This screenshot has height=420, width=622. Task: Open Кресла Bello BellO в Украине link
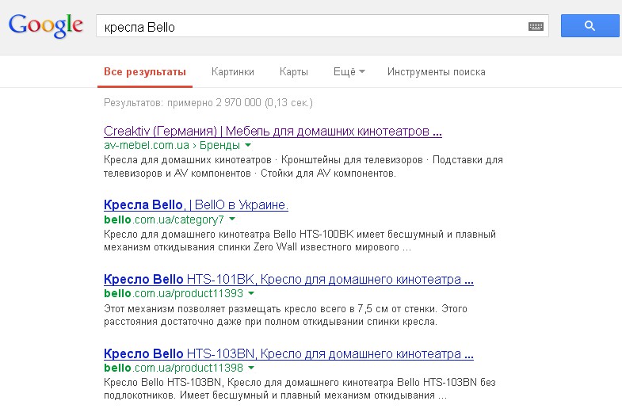tap(196, 204)
